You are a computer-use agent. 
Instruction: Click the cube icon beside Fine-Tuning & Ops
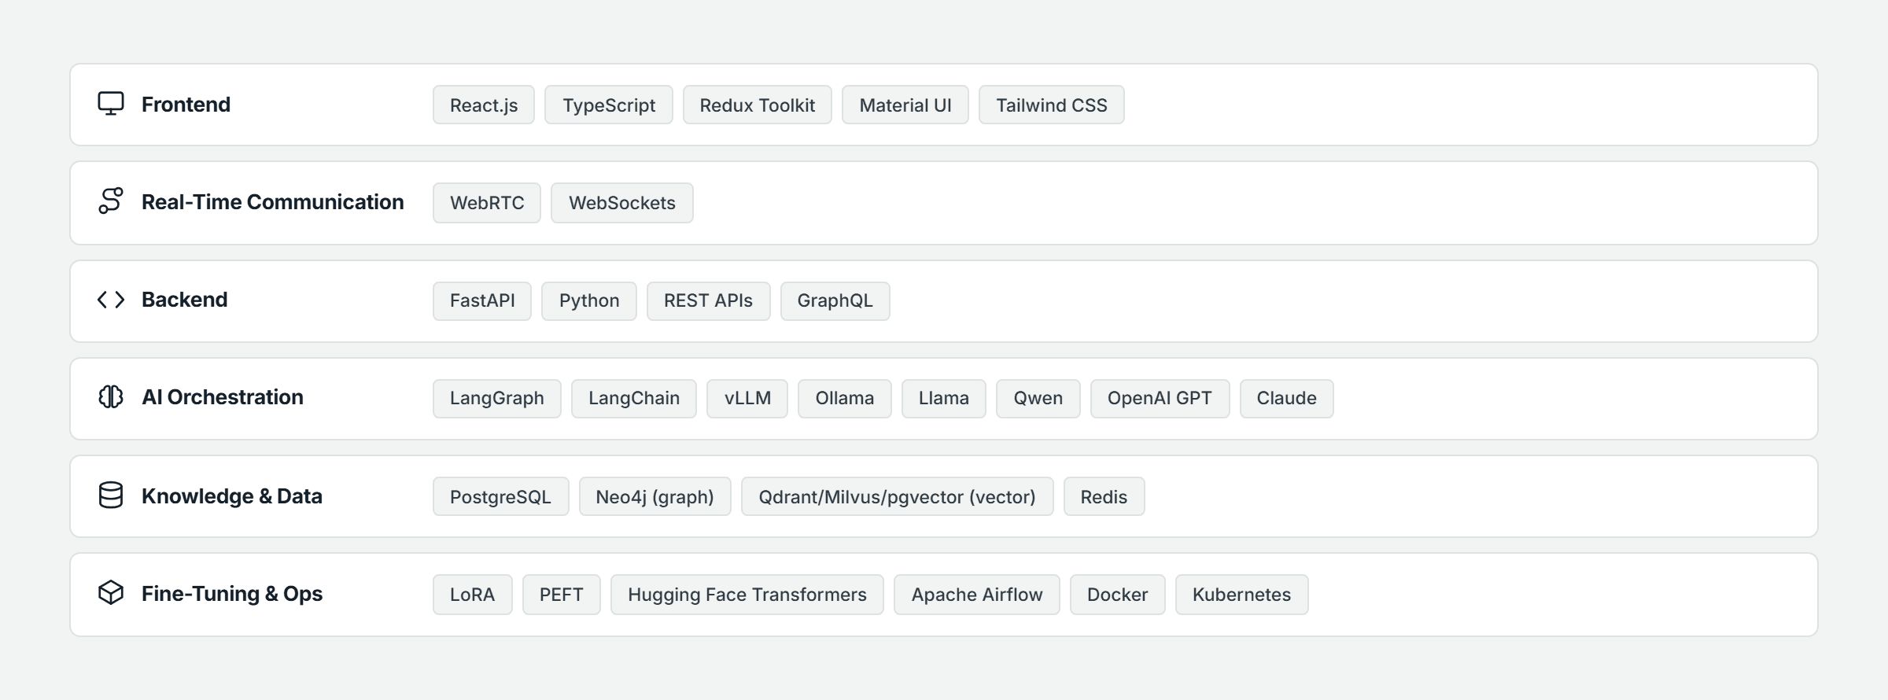[x=111, y=593]
